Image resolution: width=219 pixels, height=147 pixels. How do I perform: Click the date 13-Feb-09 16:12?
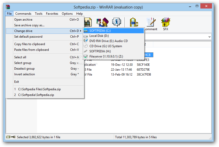tap(122, 75)
